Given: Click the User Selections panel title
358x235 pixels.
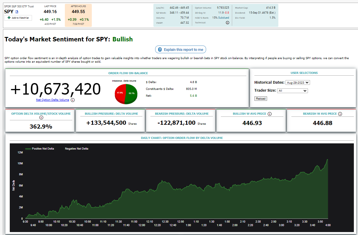Looking at the screenshot, I should [304, 73].
